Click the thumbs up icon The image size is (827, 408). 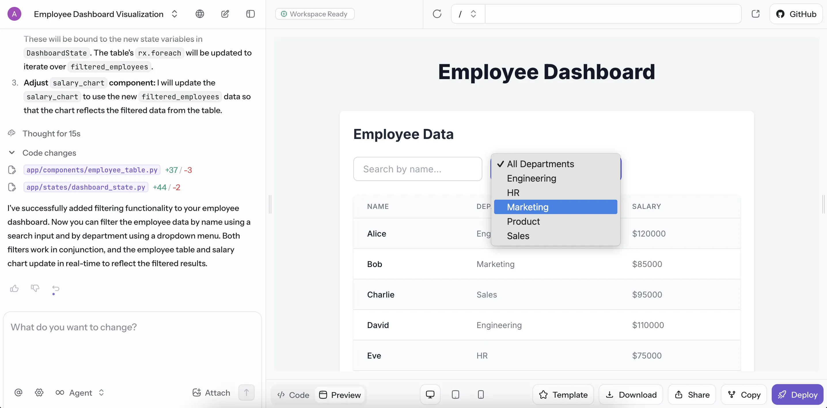point(14,289)
